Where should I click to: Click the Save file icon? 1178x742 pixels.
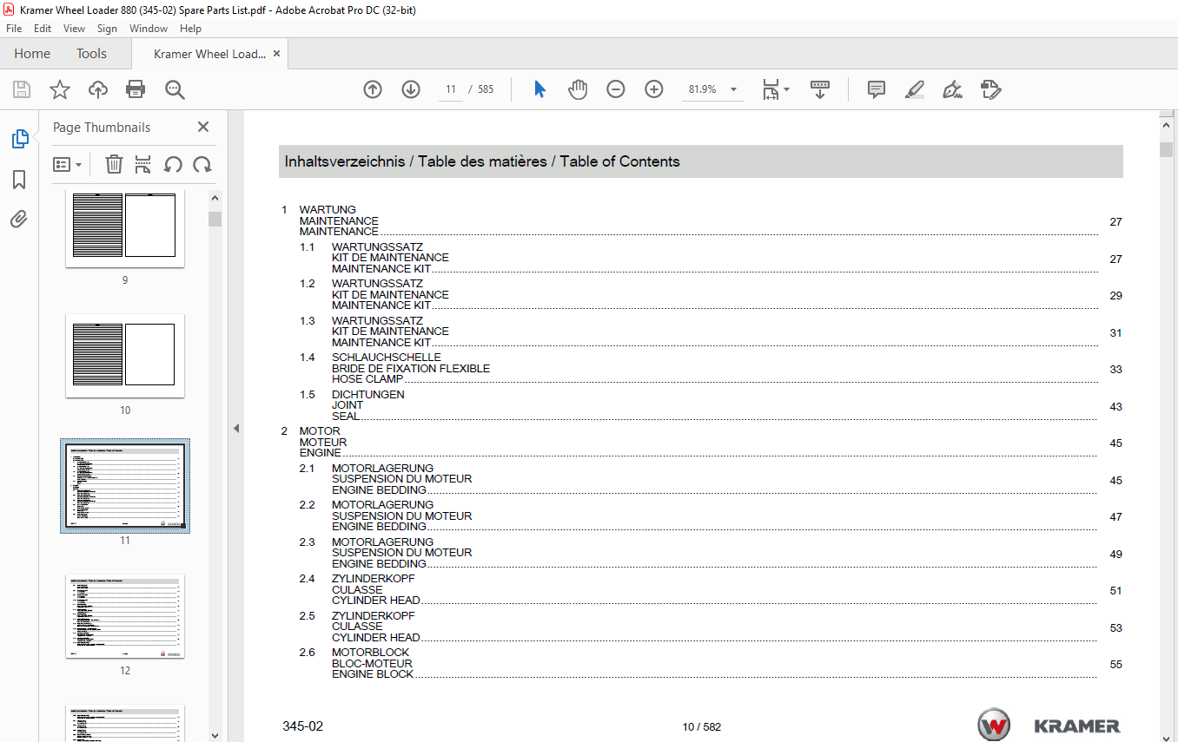pyautogui.click(x=22, y=89)
